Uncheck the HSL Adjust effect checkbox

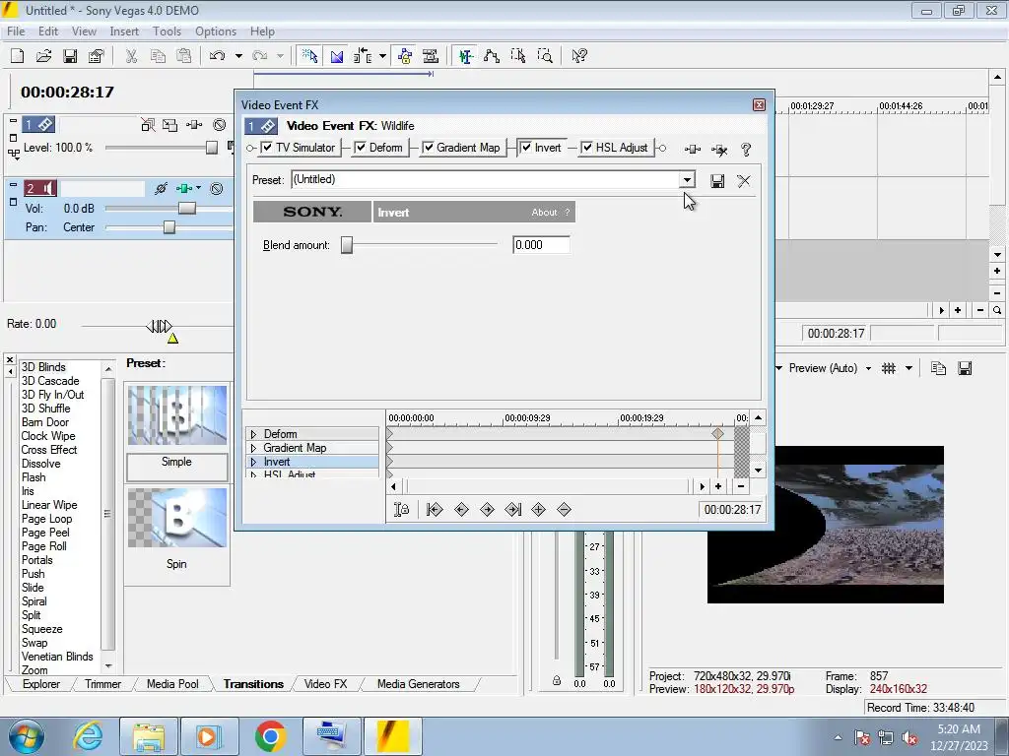(587, 148)
